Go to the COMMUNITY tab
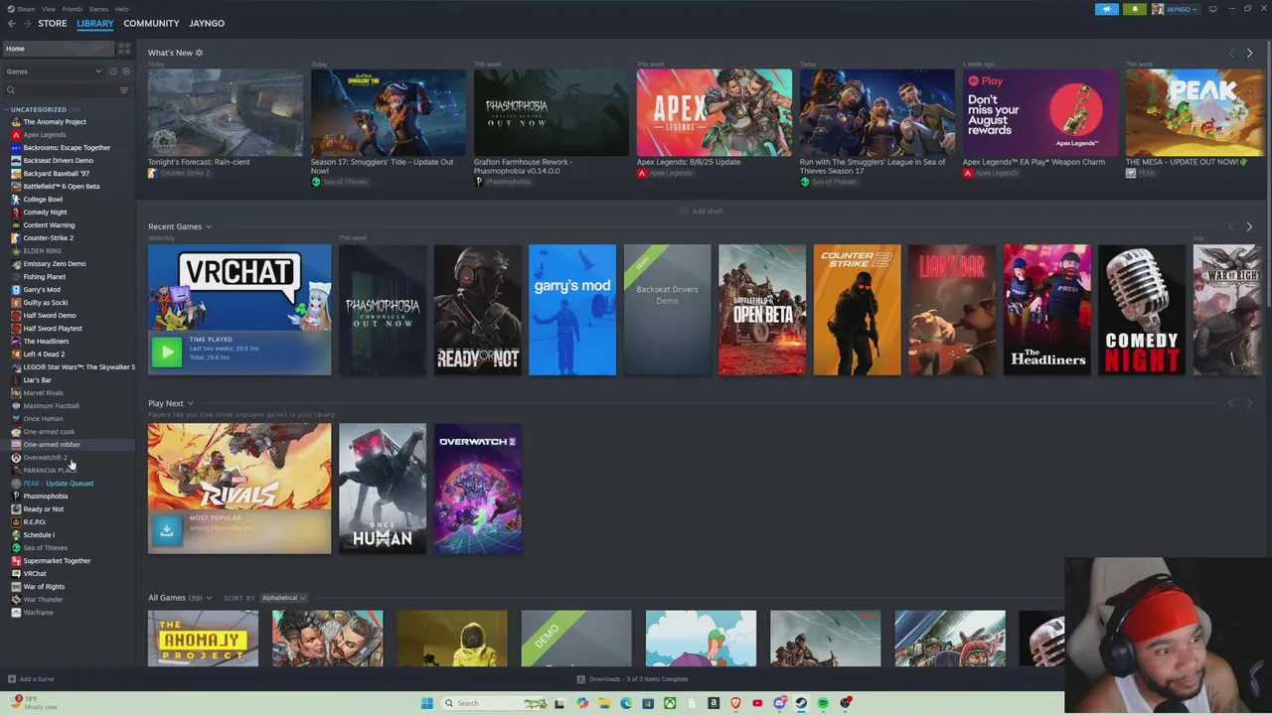Image resolution: width=1272 pixels, height=715 pixels. (151, 23)
